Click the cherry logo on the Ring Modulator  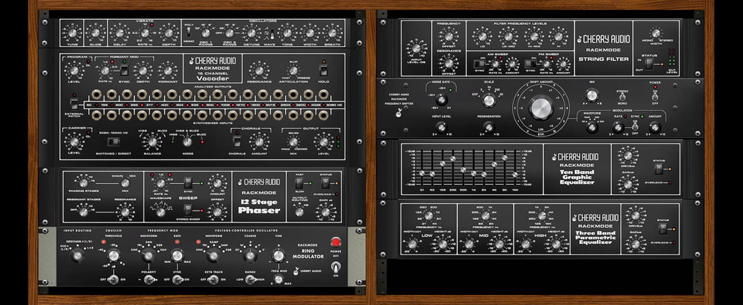pos(296,272)
